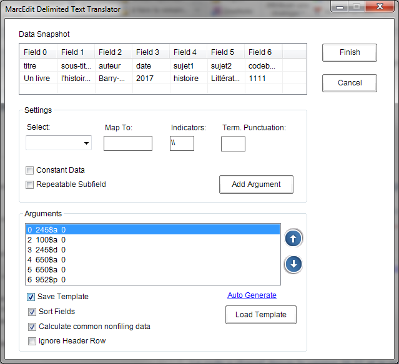The height and width of the screenshot is (364, 399).
Task: Toggle Calculate common nonfiling data checkbox
Action: [32, 327]
